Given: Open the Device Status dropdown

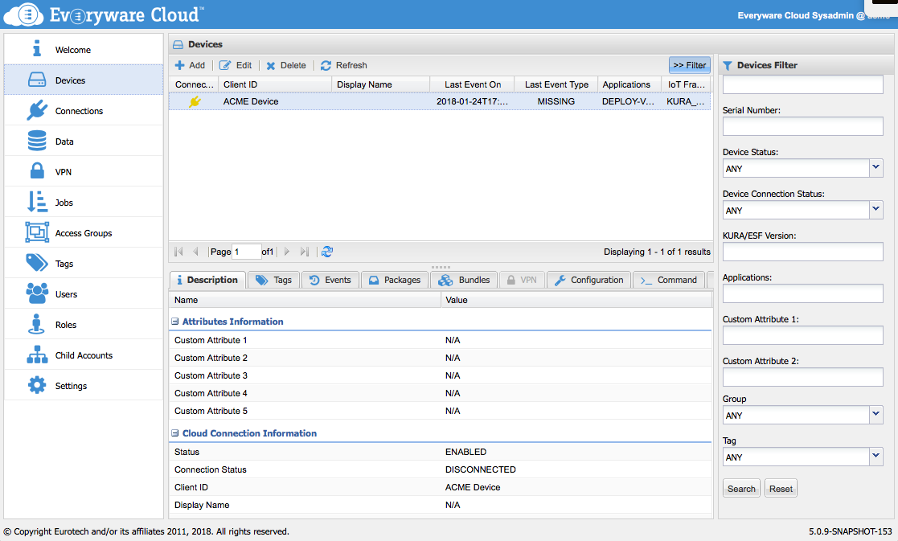Looking at the screenshot, I should coord(875,168).
